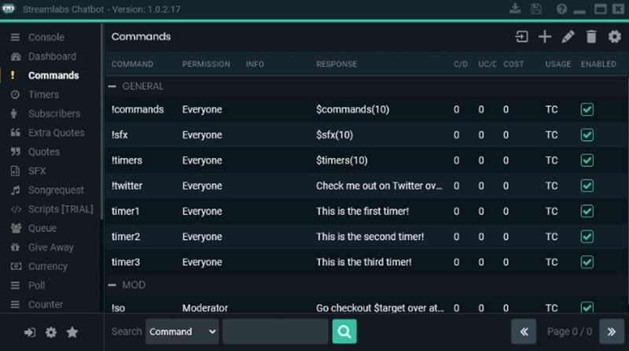Click the Subscribers person icon in sidebar
This screenshot has width=629, height=351.
(14, 113)
